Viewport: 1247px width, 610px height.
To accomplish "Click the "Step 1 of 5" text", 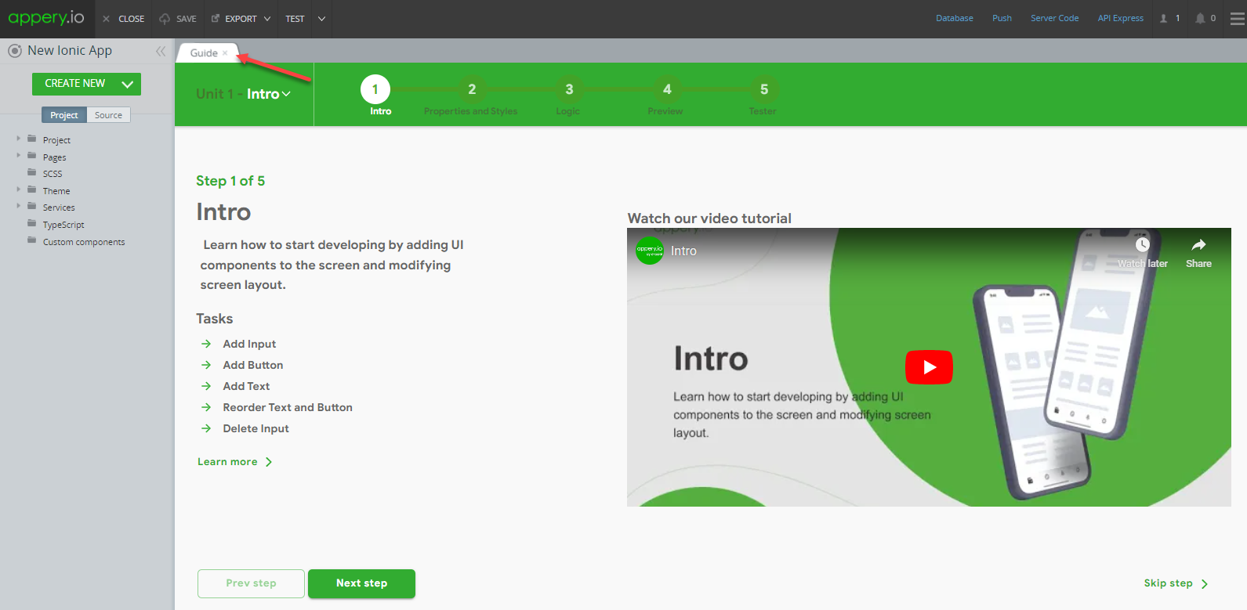I will pos(230,181).
